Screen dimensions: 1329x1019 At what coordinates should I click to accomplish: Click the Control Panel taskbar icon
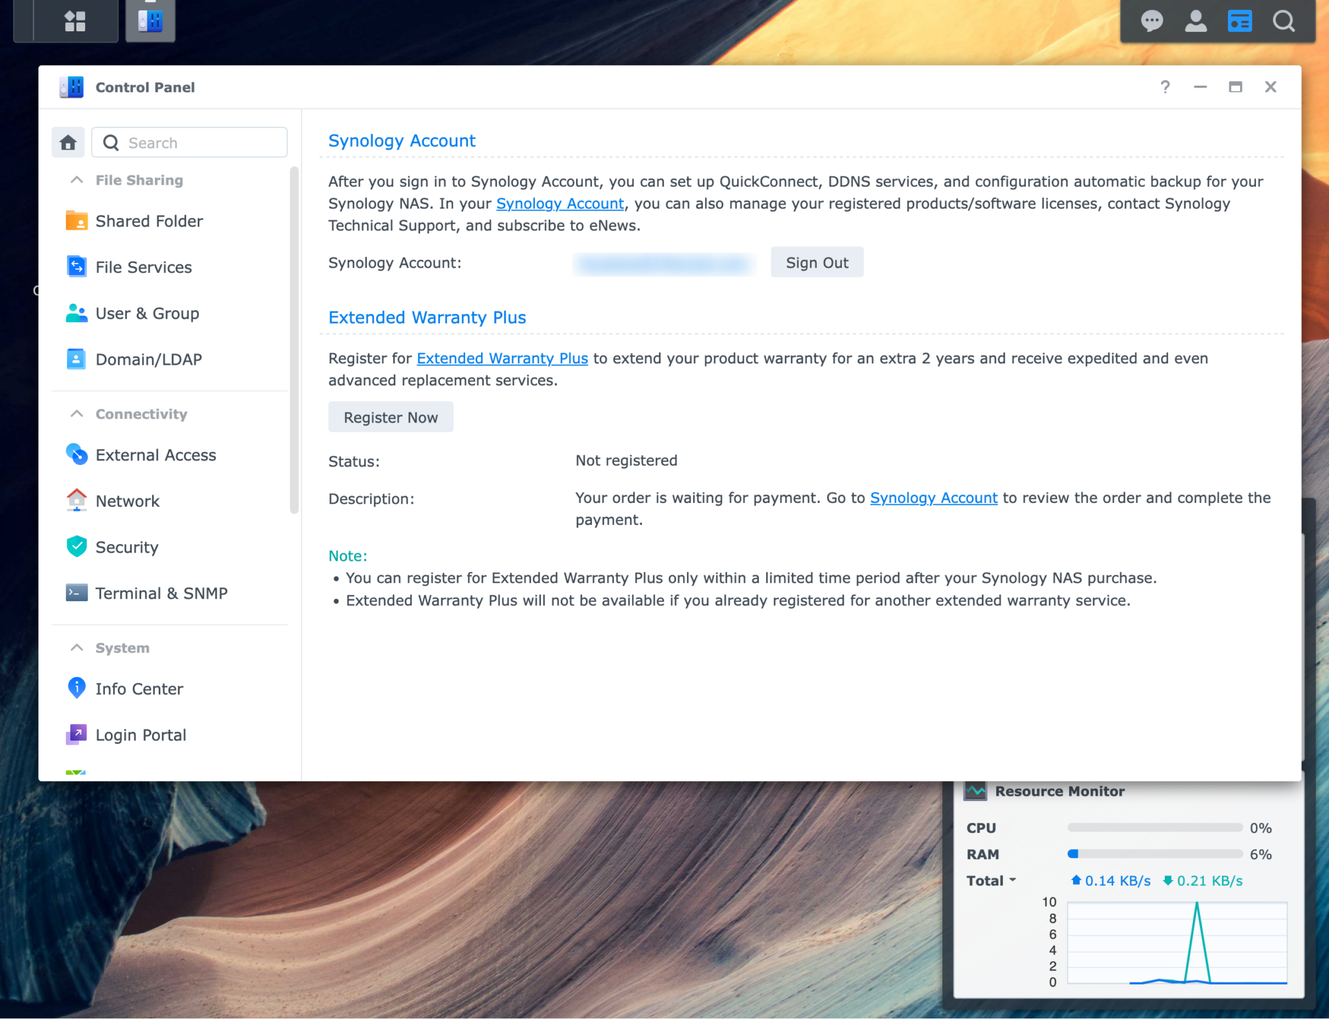click(x=150, y=21)
